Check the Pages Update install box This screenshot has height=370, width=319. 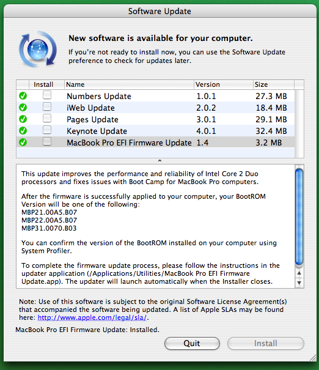click(x=47, y=118)
